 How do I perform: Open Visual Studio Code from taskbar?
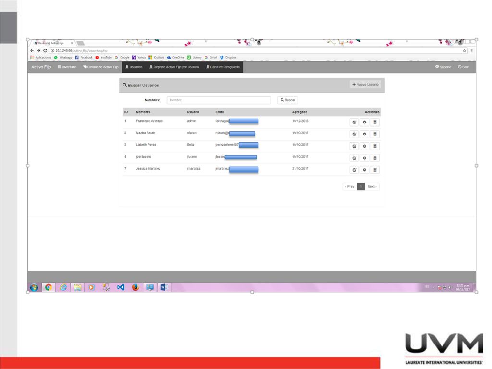(x=121, y=287)
